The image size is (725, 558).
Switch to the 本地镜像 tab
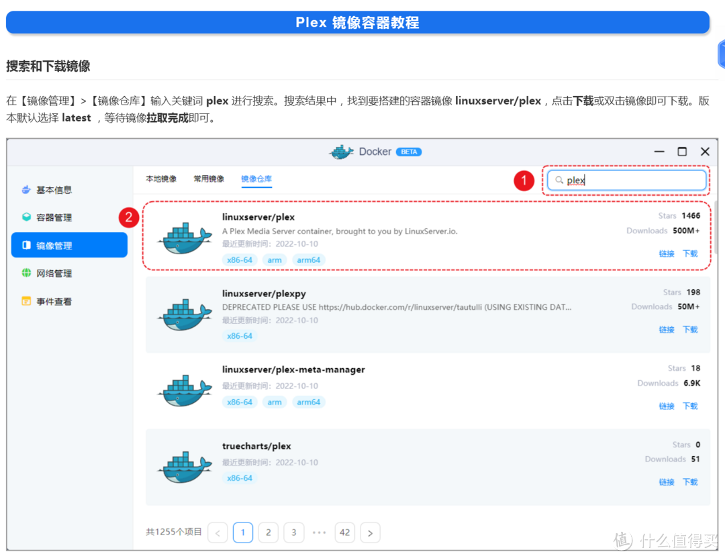(161, 179)
